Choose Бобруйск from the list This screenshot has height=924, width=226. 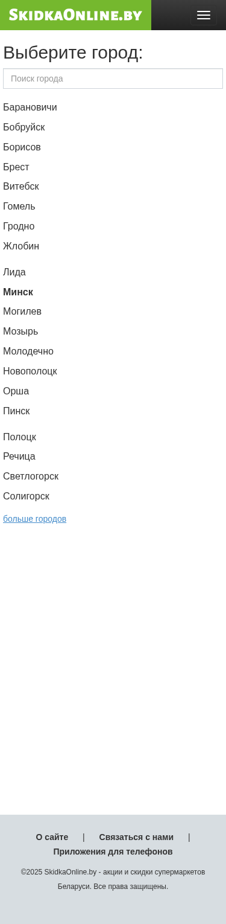tap(24, 127)
